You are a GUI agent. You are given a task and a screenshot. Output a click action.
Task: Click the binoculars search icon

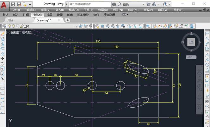(x=114, y=4)
